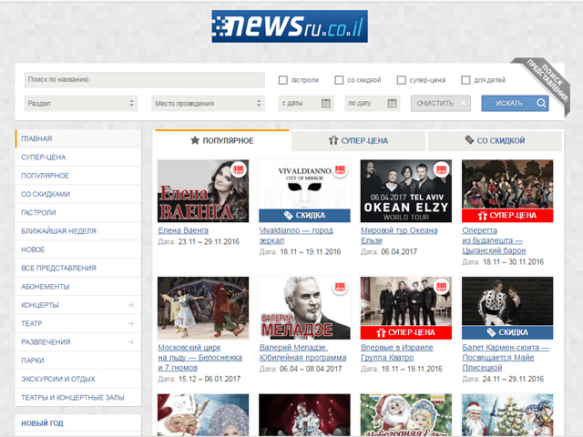Open 'Vivaldianno — город зеркал' link

coord(296,235)
